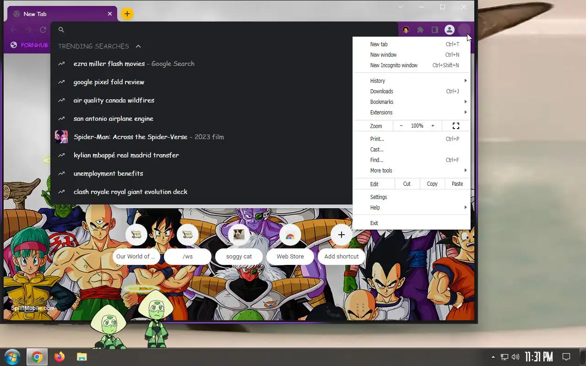Screen dimensions: 586x366
Task: Launch Firefox from the taskbar
Action: click(x=60, y=357)
